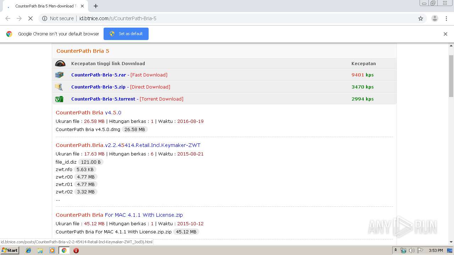The image size is (454, 255).
Task: Bookmark this page with the star icon
Action: 421,18
